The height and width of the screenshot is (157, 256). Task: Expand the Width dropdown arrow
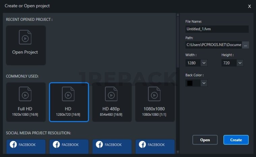(204, 63)
